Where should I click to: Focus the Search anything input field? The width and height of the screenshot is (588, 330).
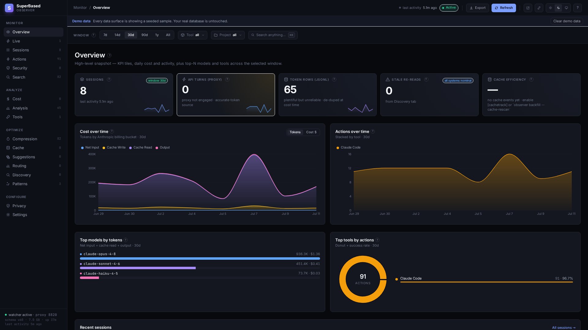(273, 35)
